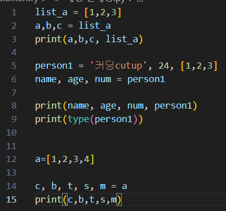Click line number 1 in the gutter
The height and width of the screenshot is (211, 226).
pos(14,12)
